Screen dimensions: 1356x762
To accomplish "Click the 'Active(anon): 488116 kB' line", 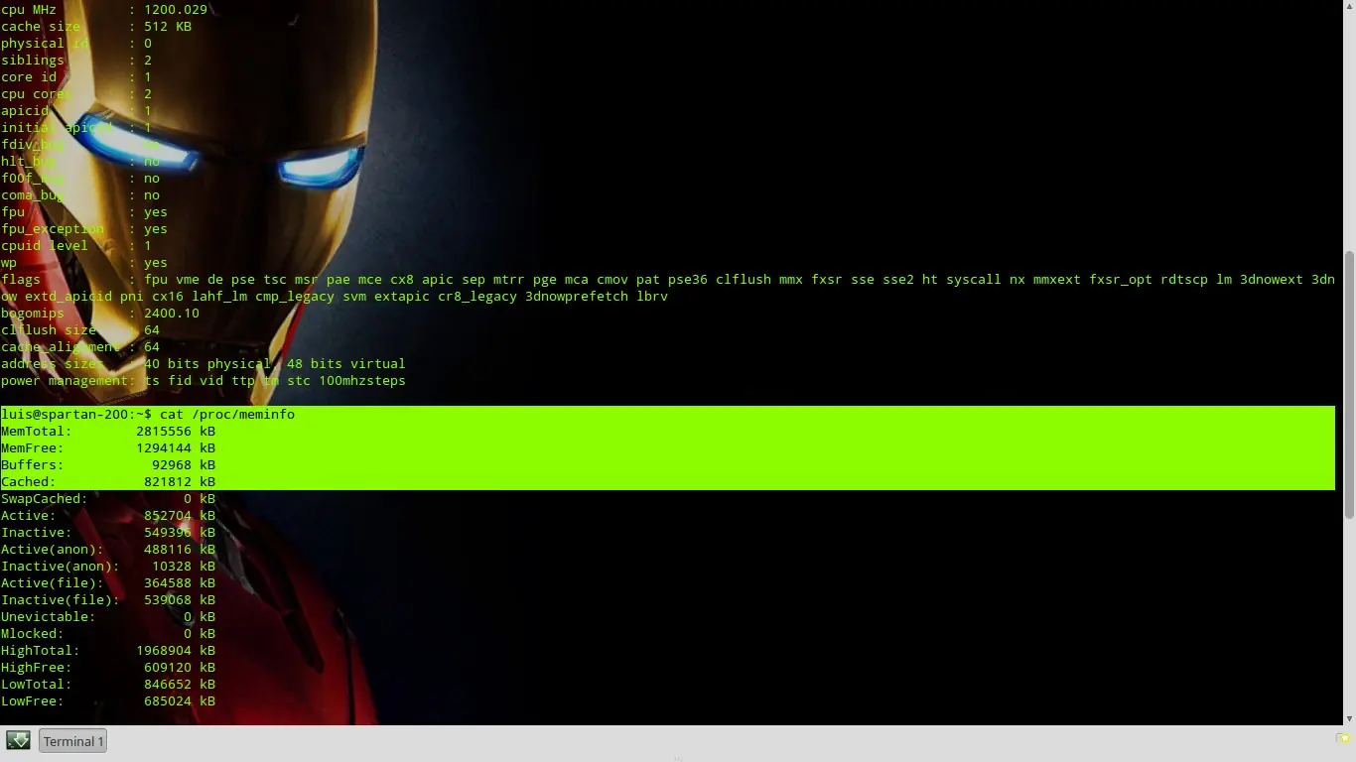I will point(108,550).
